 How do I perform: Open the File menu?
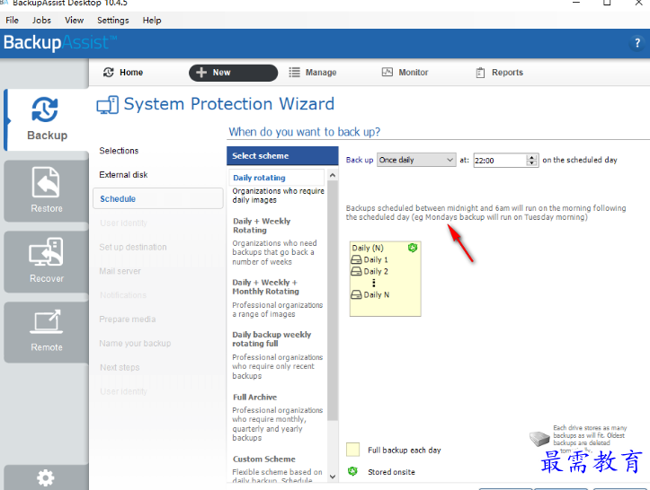(12, 21)
